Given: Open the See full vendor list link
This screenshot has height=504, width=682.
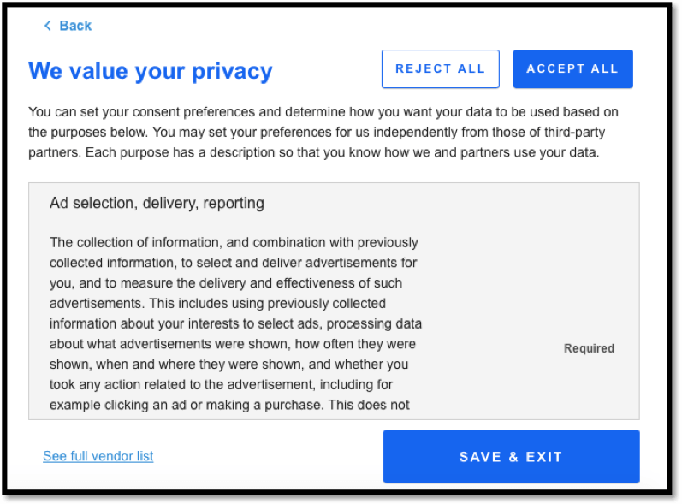Looking at the screenshot, I should (98, 456).
